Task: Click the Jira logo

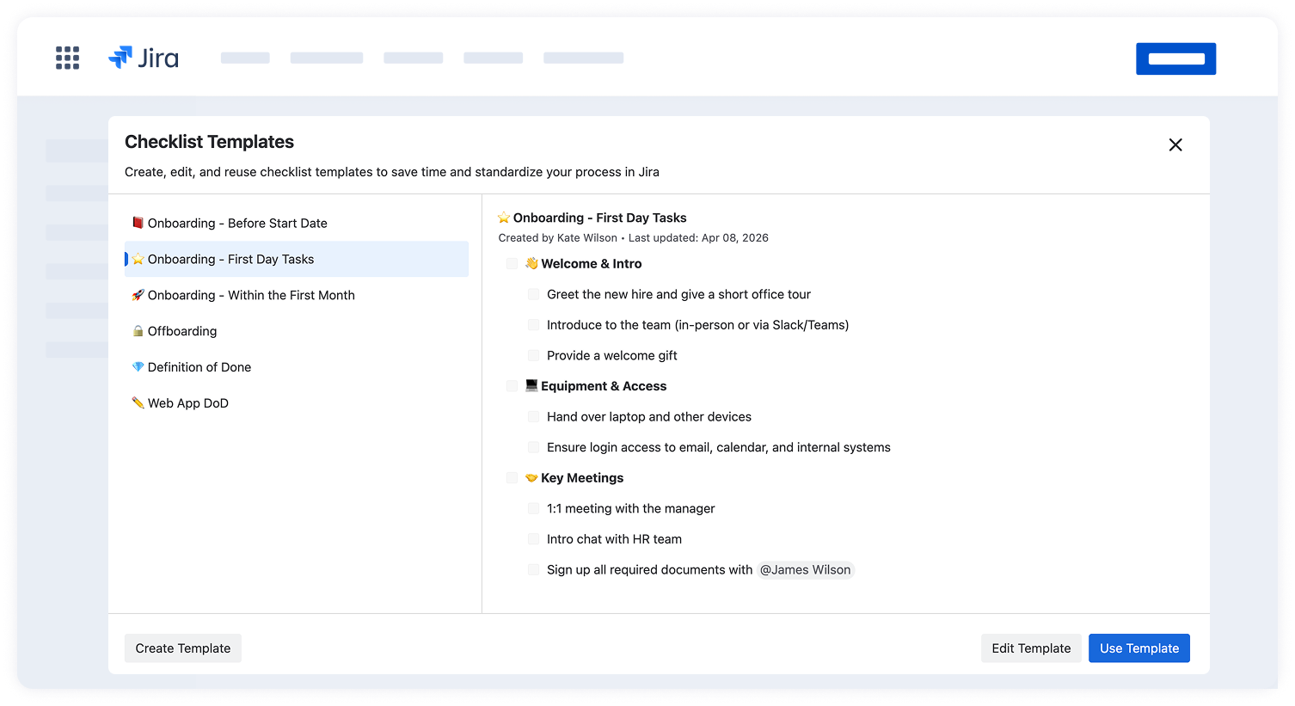Action: point(144,58)
